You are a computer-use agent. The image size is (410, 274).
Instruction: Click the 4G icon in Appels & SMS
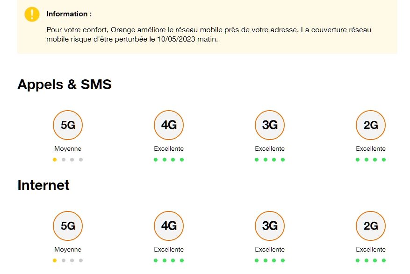pyautogui.click(x=168, y=125)
